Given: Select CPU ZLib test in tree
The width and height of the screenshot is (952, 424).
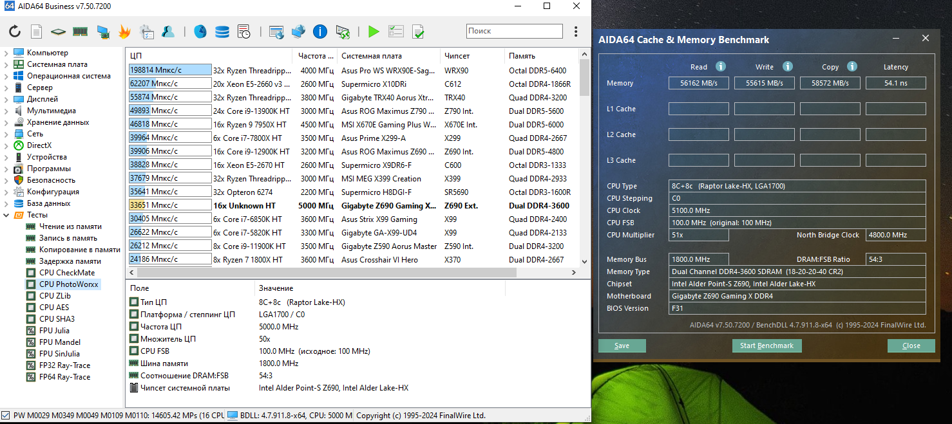Looking at the screenshot, I should pos(55,295).
